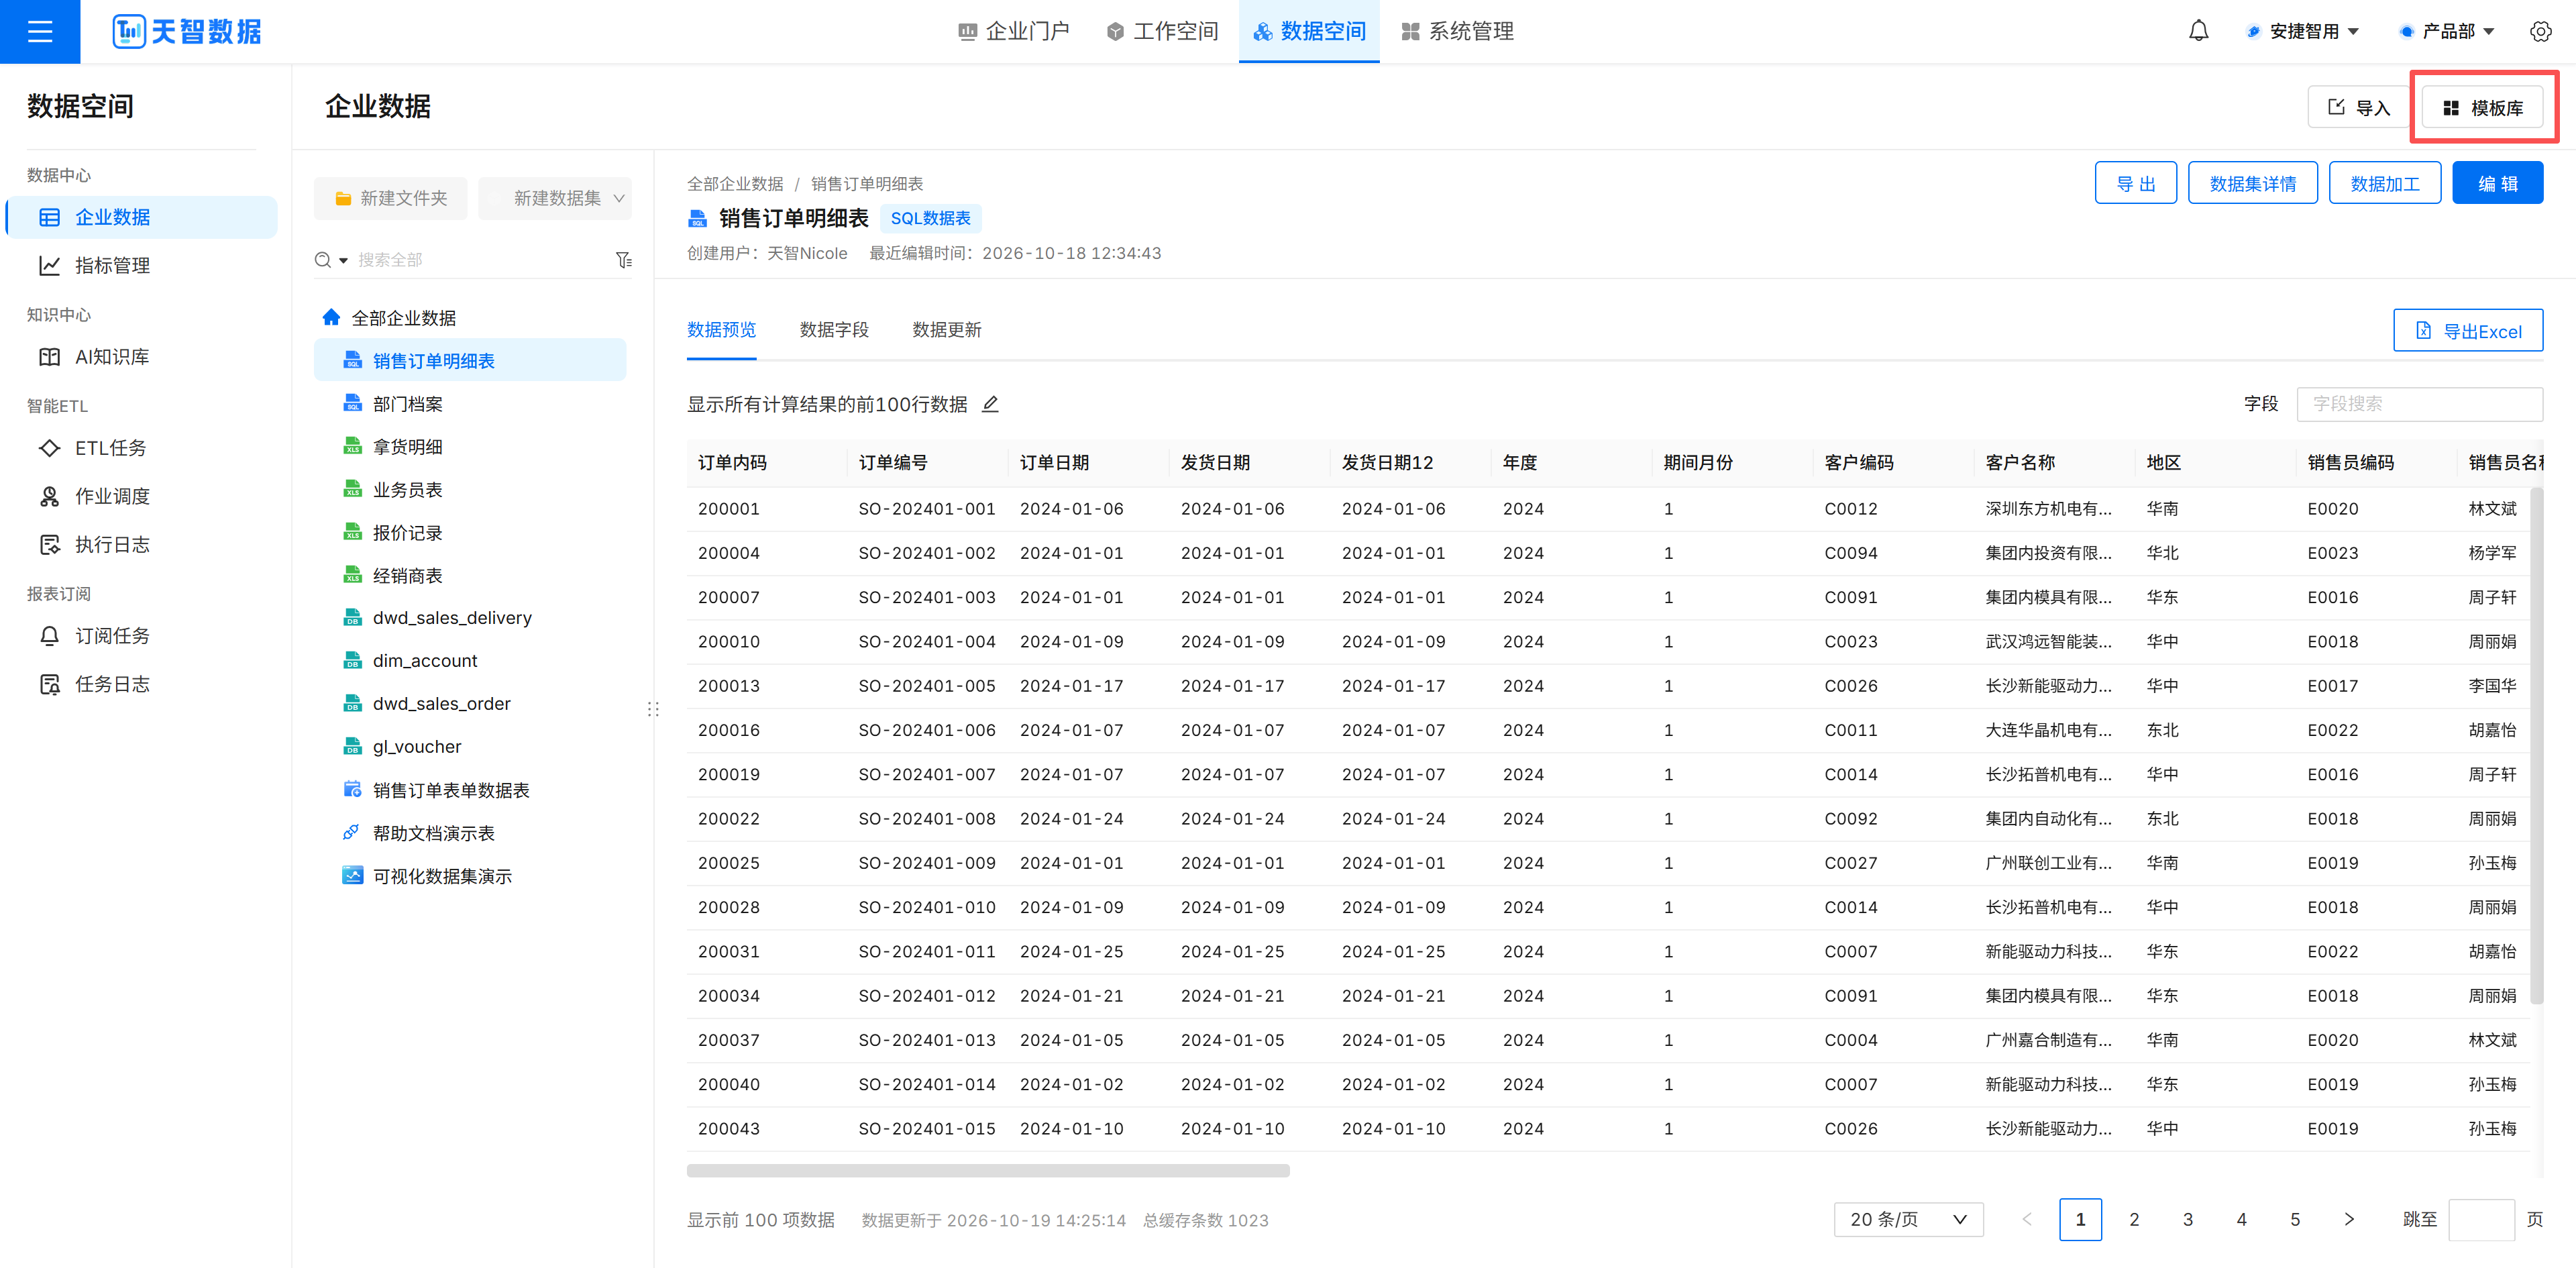Go to page 3 in pagination
This screenshot has height=1268, width=2576.
[2187, 1219]
